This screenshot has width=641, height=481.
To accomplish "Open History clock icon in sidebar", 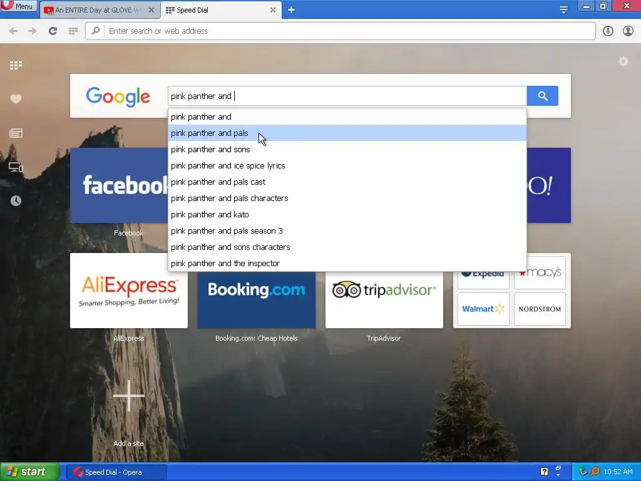I will pyautogui.click(x=16, y=200).
